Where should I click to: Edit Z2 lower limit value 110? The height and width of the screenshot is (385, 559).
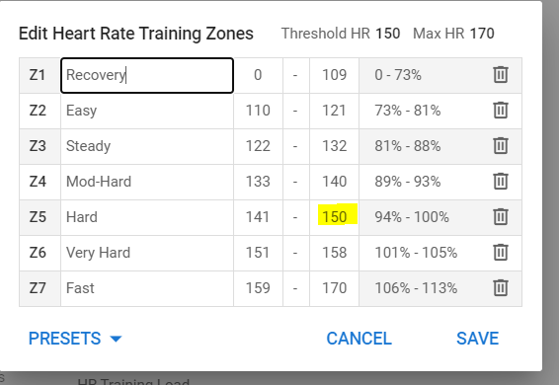(258, 111)
